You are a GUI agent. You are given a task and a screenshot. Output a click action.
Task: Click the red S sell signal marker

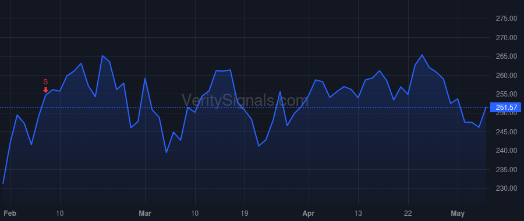[46, 86]
